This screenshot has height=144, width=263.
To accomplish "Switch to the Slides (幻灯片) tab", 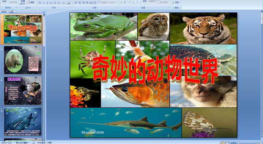I will coord(4,12).
